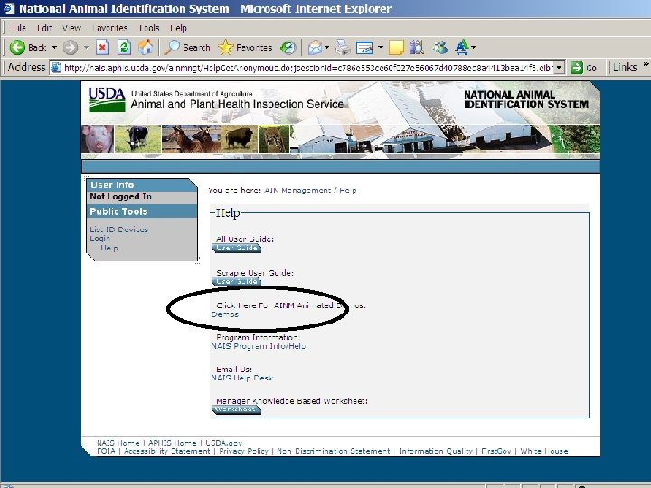The height and width of the screenshot is (488, 651).
Task: Stop page loading with red X icon
Action: click(x=102, y=47)
